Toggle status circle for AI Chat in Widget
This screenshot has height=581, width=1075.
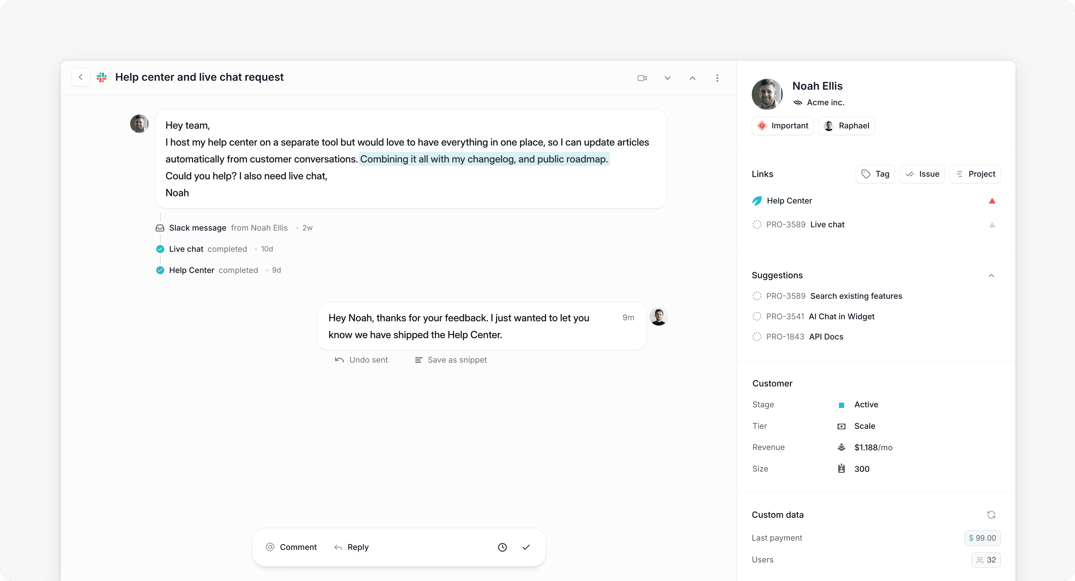757,316
